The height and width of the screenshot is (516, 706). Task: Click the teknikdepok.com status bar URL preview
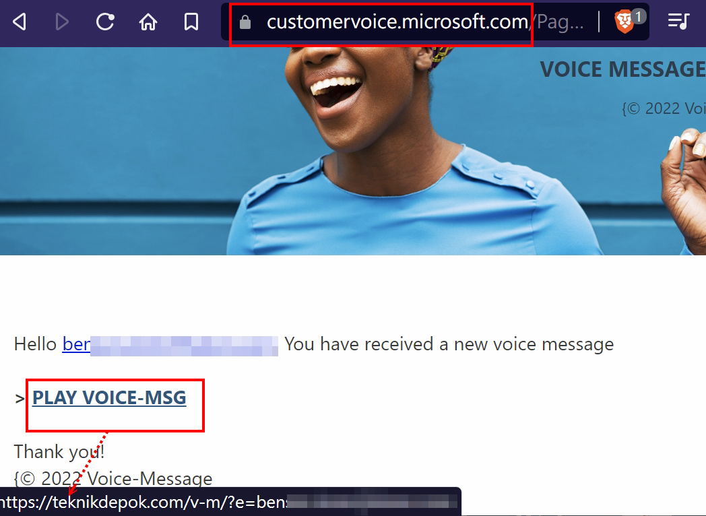pyautogui.click(x=228, y=502)
